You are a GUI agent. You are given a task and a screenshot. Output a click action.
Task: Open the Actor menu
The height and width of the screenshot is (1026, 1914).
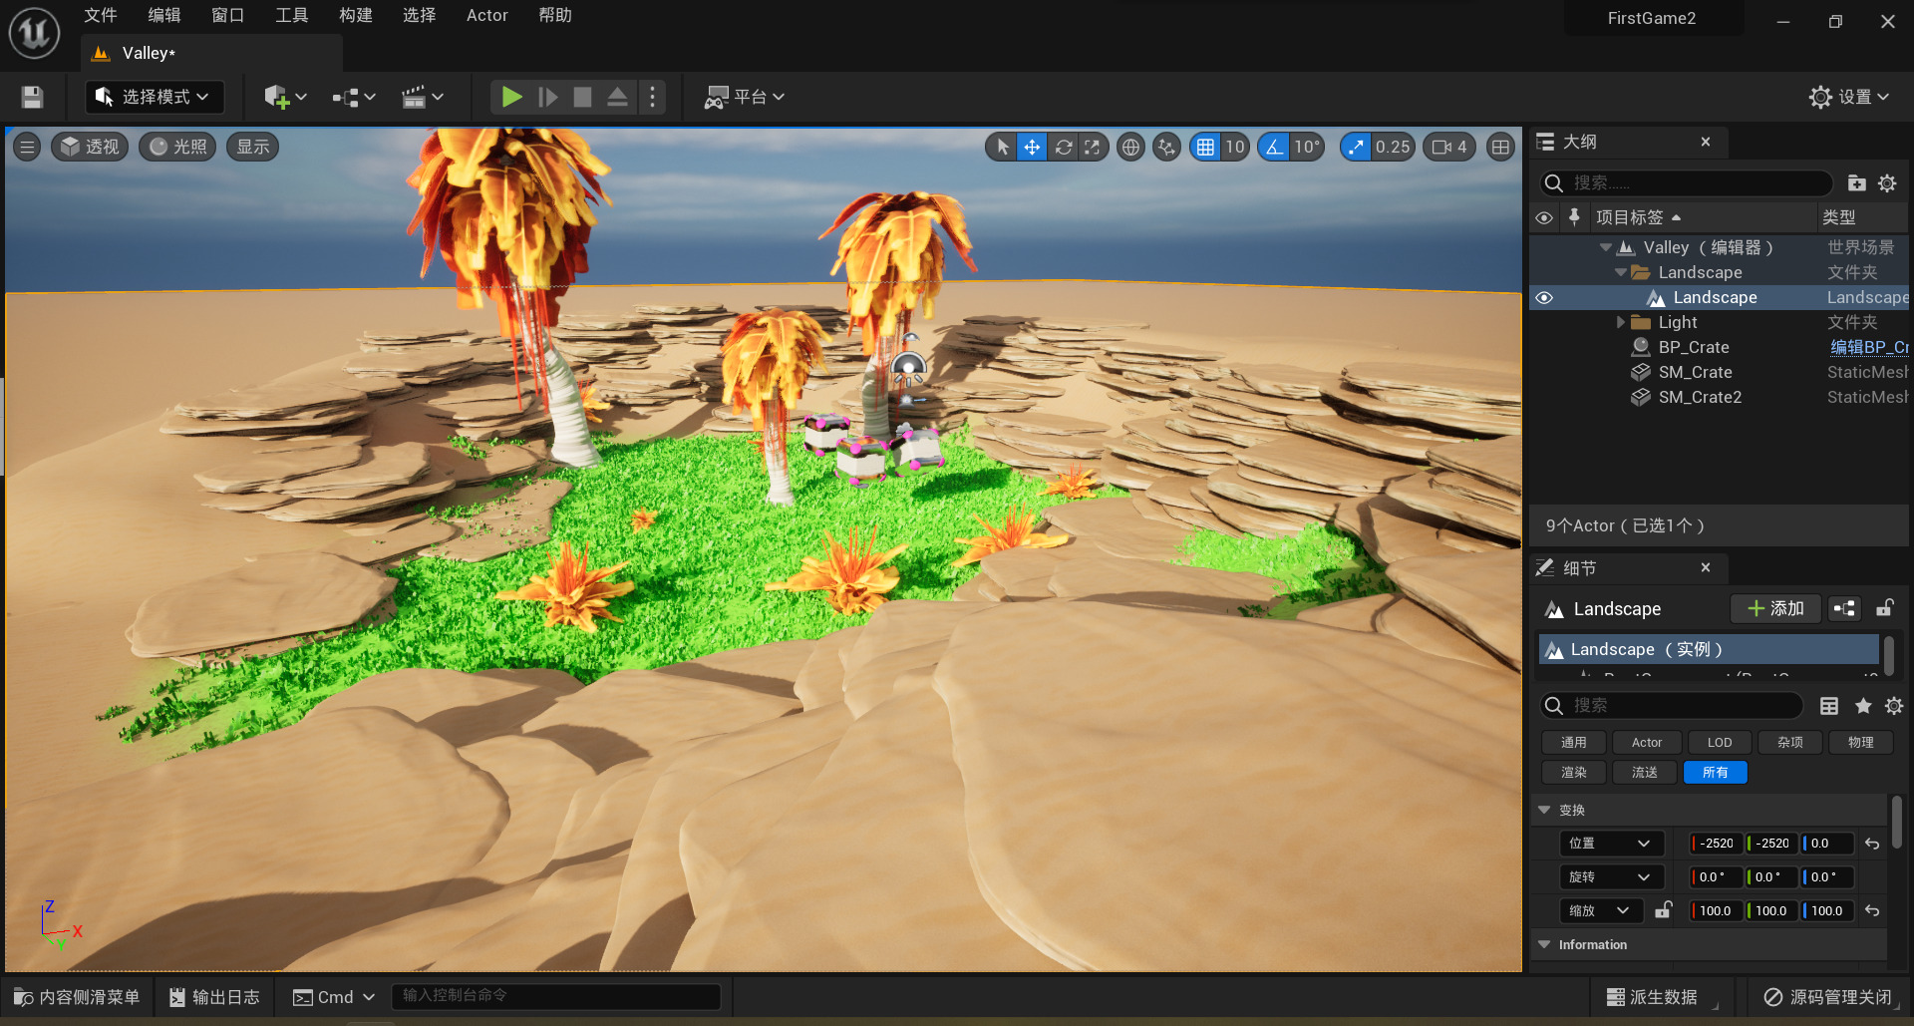pyautogui.click(x=487, y=15)
